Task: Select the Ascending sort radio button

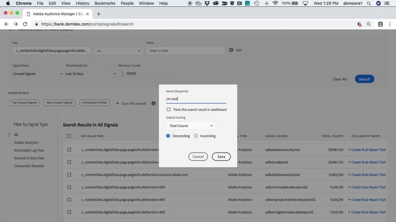Action: tap(196, 136)
